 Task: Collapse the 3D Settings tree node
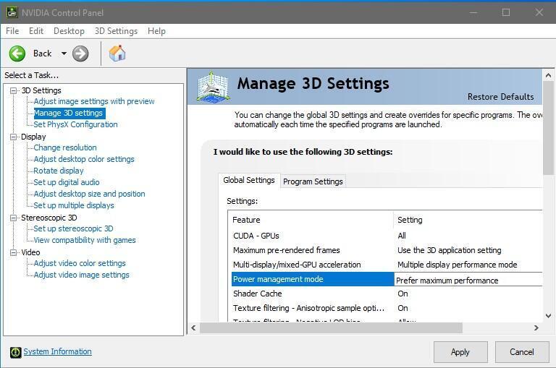pyautogui.click(x=13, y=90)
